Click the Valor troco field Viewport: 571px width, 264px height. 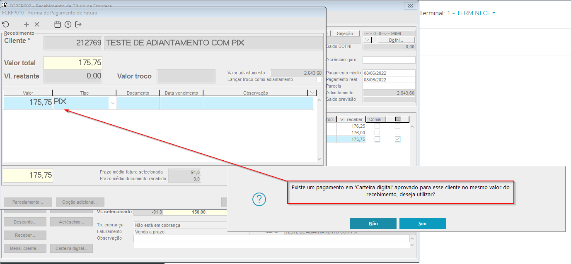click(186, 76)
